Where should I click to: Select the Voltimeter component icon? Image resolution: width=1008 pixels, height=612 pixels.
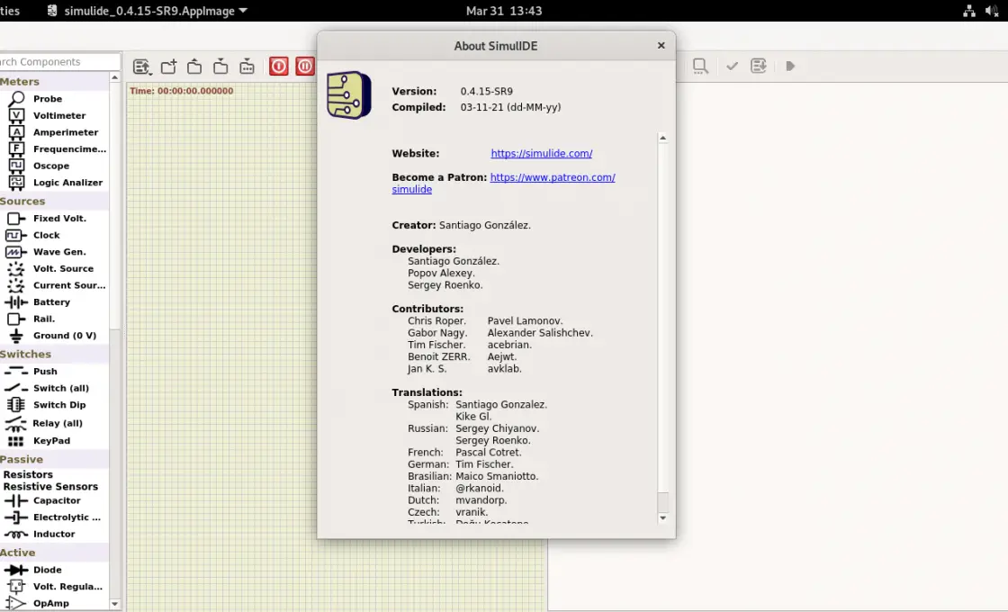pos(16,115)
